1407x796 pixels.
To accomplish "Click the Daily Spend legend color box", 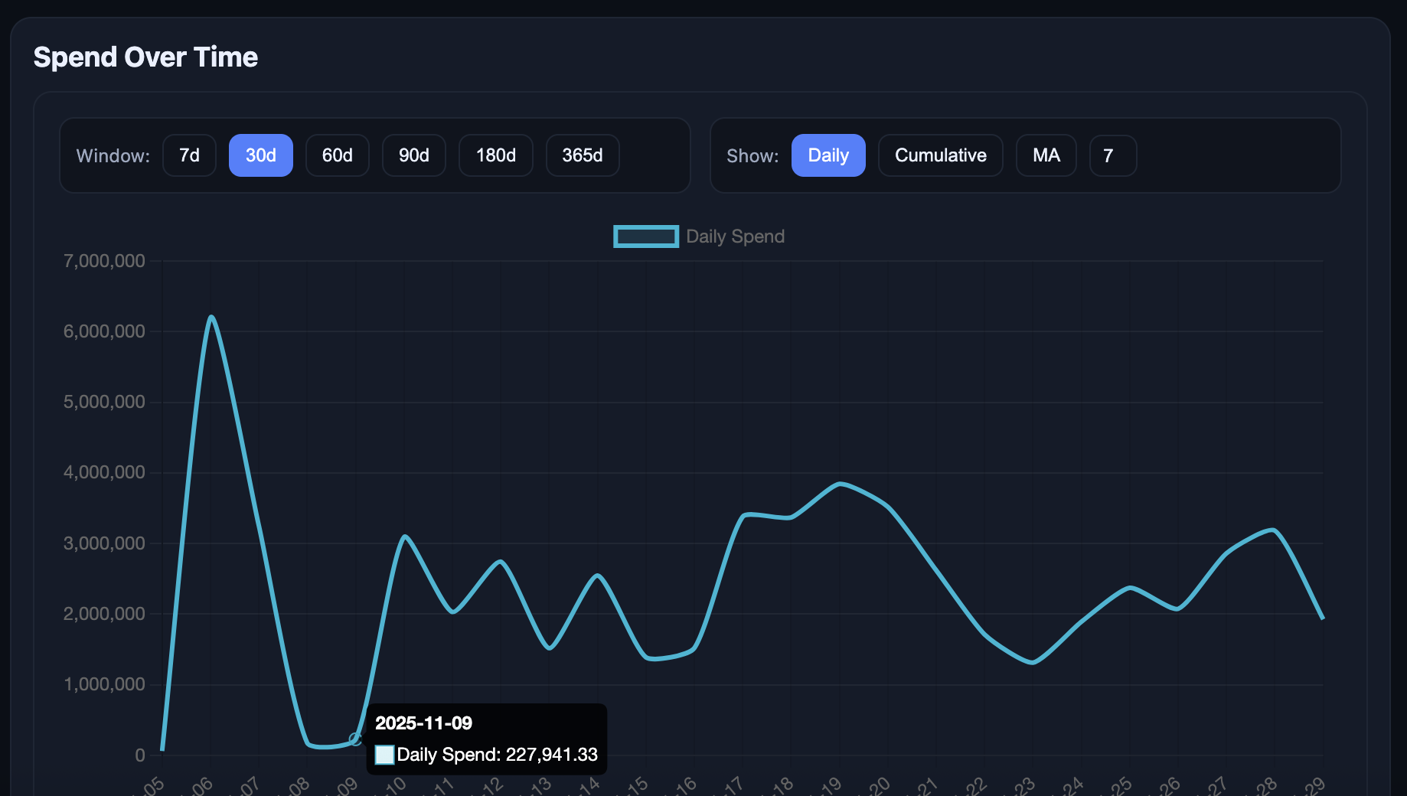I will (645, 237).
